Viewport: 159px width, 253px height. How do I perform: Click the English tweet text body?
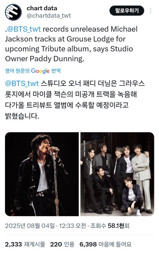(71, 44)
